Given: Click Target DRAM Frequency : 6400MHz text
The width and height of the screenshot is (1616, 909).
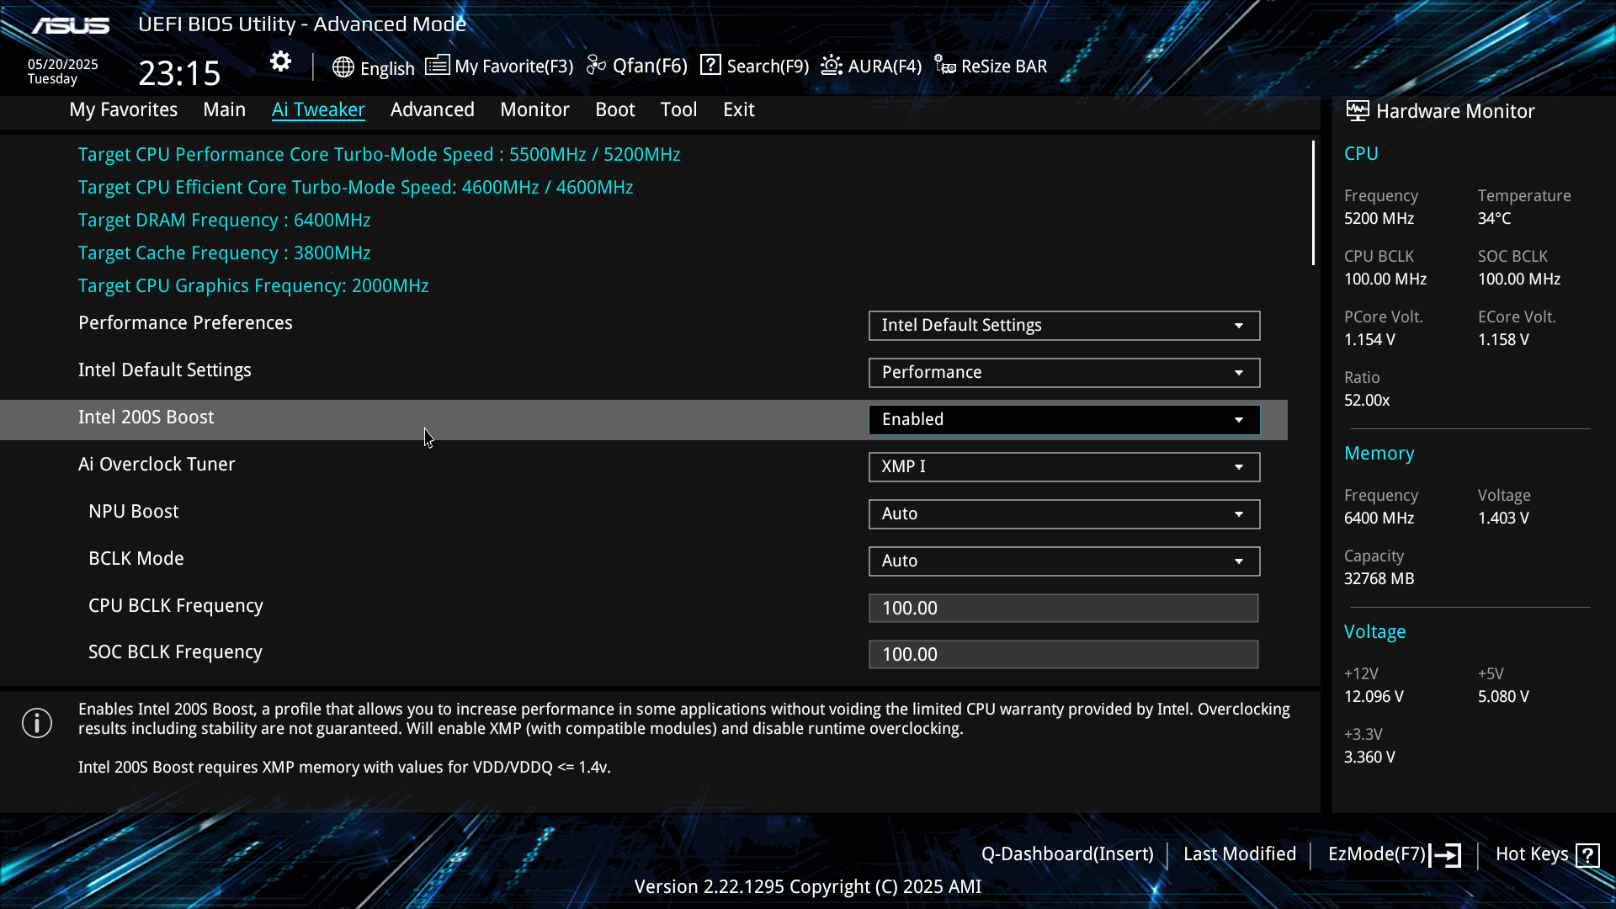Looking at the screenshot, I should tap(225, 221).
